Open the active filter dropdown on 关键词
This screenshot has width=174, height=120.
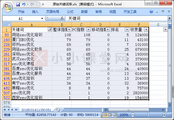click(x=50, y=30)
